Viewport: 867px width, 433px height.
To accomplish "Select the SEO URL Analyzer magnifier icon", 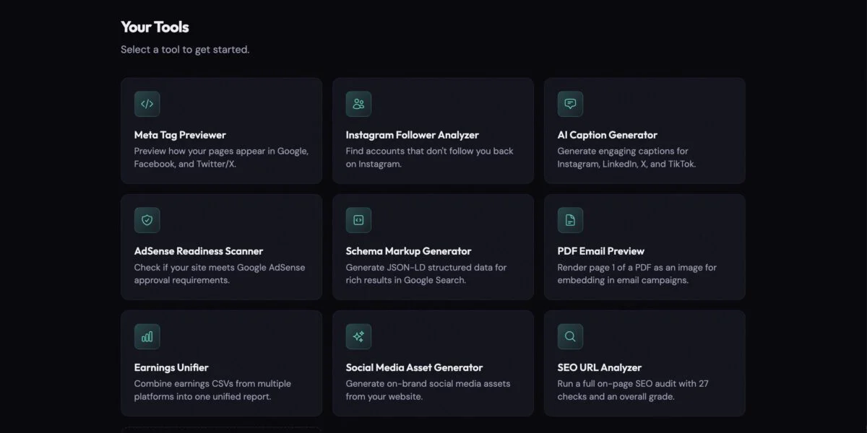I will click(x=570, y=336).
